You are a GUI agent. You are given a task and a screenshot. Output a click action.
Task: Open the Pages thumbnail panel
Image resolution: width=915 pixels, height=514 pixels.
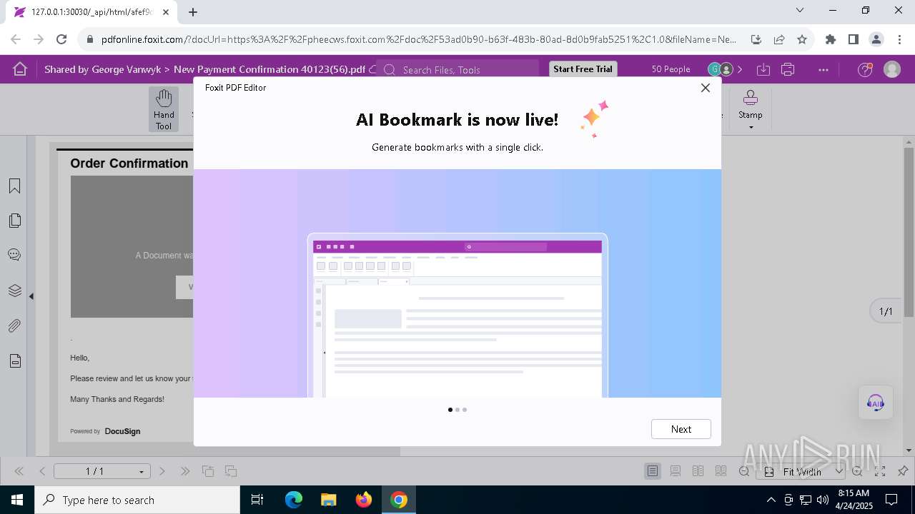14,221
